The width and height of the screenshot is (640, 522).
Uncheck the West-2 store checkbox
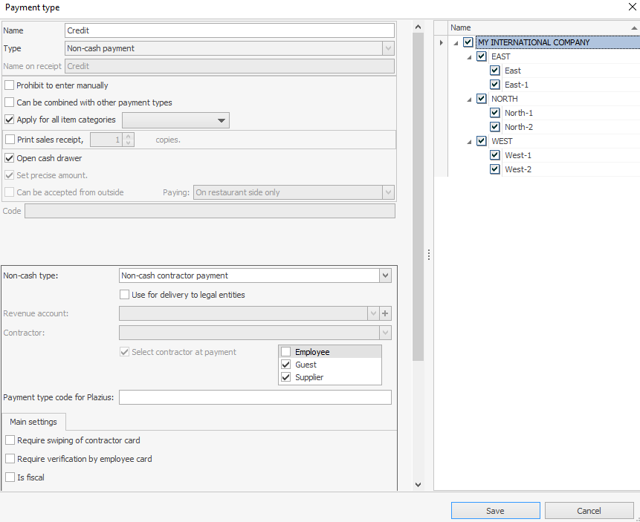(495, 169)
